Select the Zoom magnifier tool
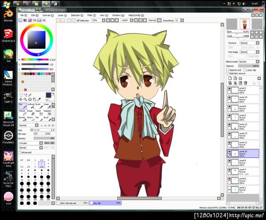The image size is (266, 220). pos(25,99)
